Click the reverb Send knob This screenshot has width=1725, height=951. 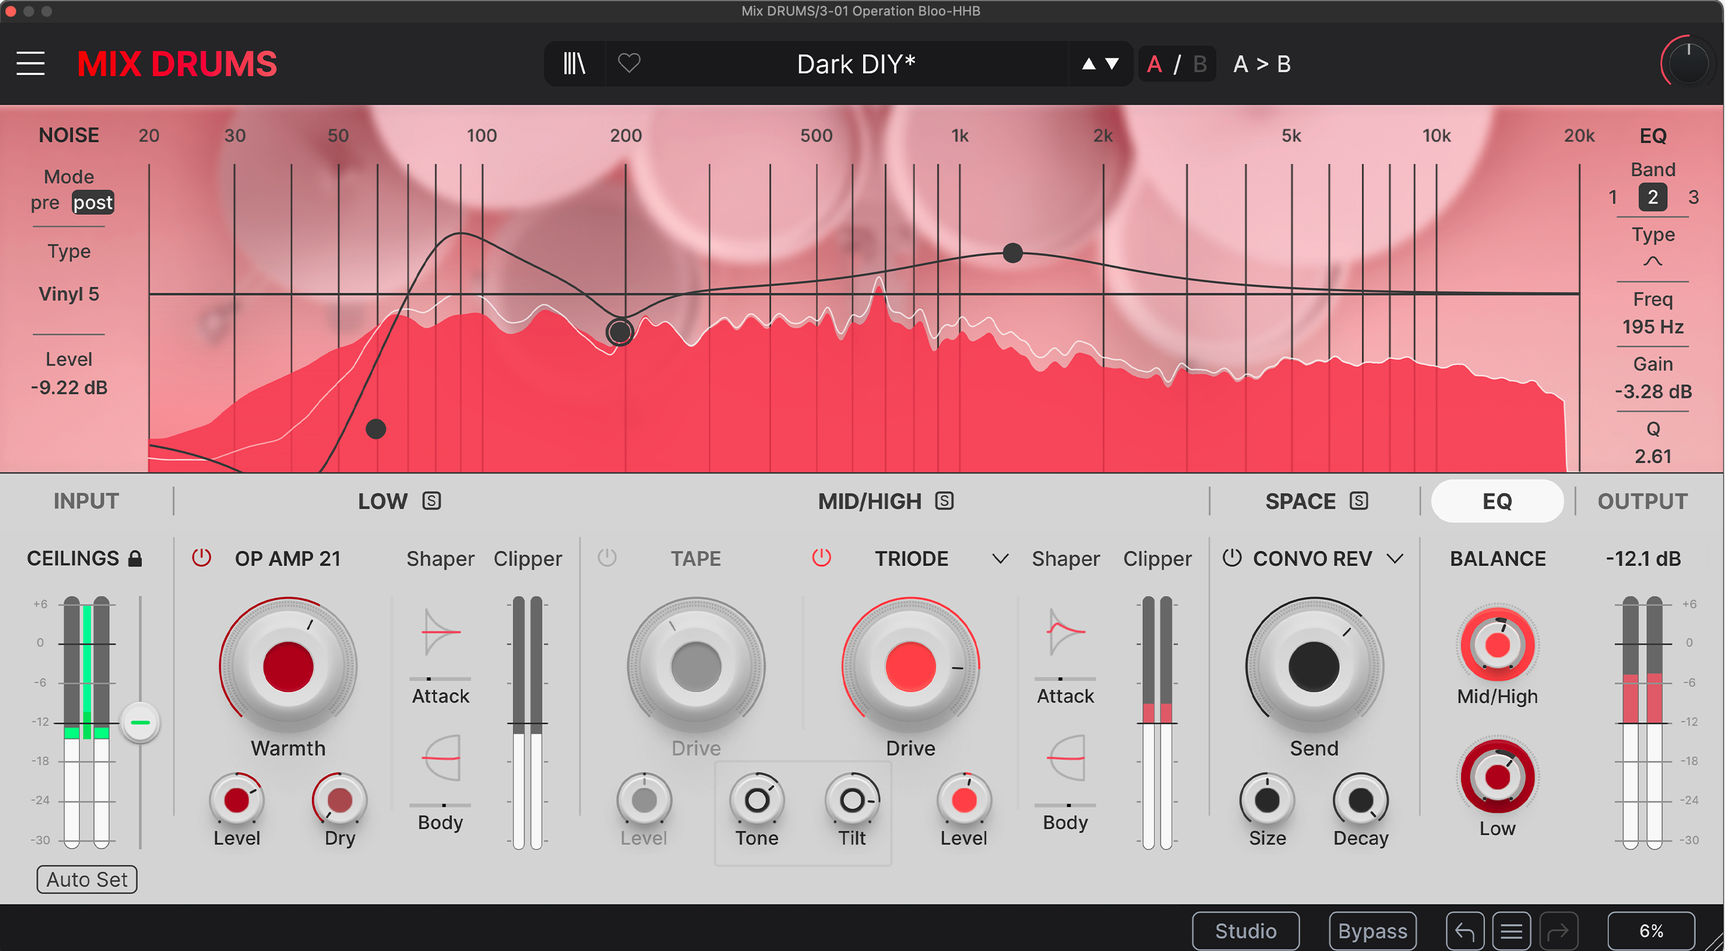(x=1314, y=666)
